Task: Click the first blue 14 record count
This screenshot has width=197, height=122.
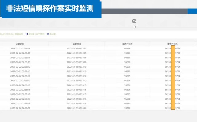Action: 27,34
